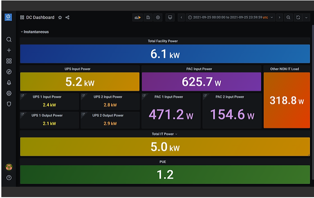This screenshot has height=198, width=314.
Task: Save dashboard using the floppy disk icon
Action: coord(148,18)
